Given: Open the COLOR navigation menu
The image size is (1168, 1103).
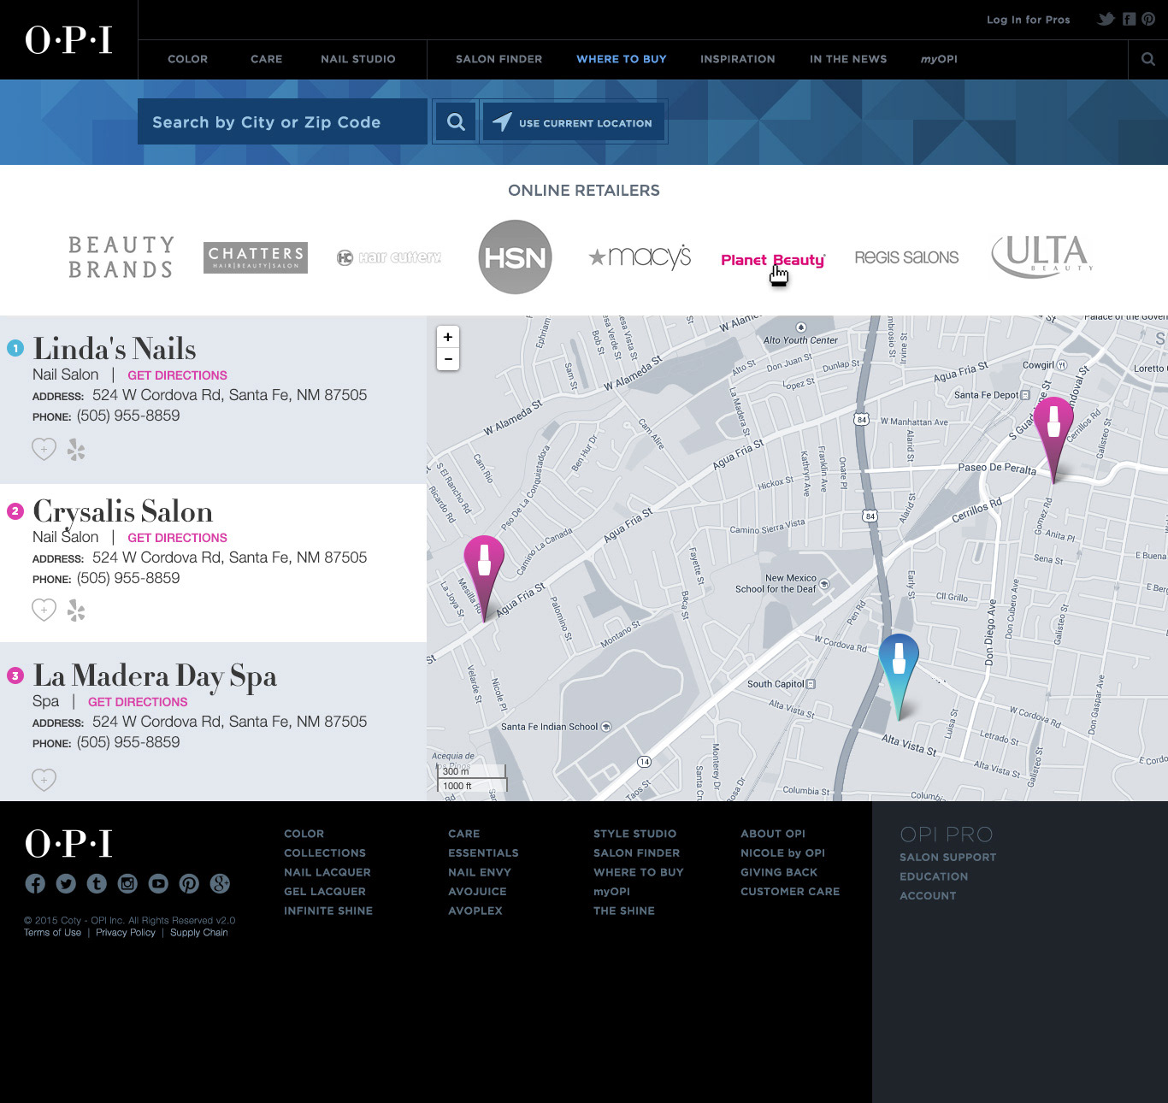Looking at the screenshot, I should (188, 59).
